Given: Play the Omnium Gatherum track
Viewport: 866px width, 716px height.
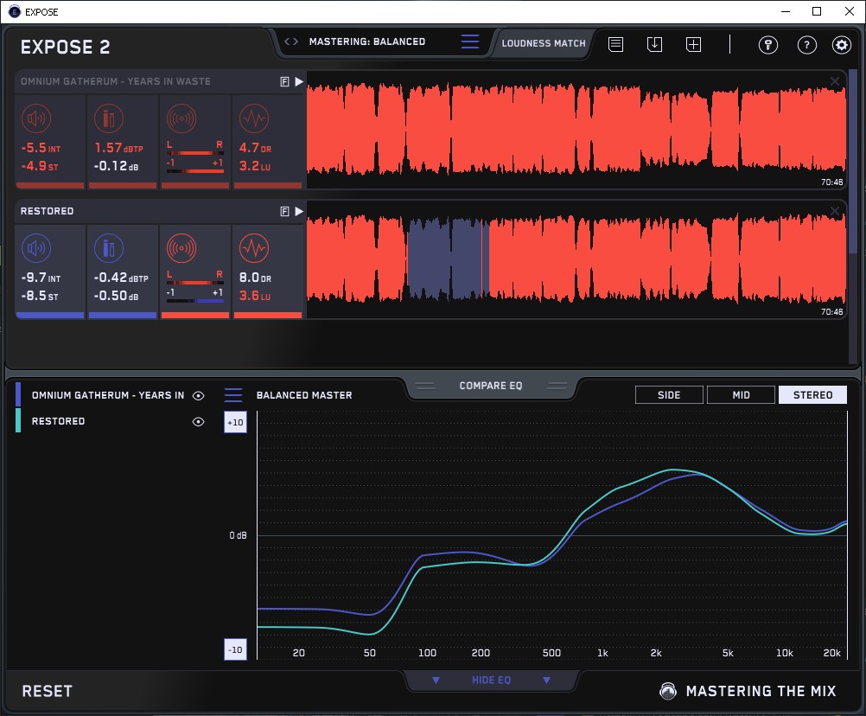Looking at the screenshot, I should [x=299, y=82].
